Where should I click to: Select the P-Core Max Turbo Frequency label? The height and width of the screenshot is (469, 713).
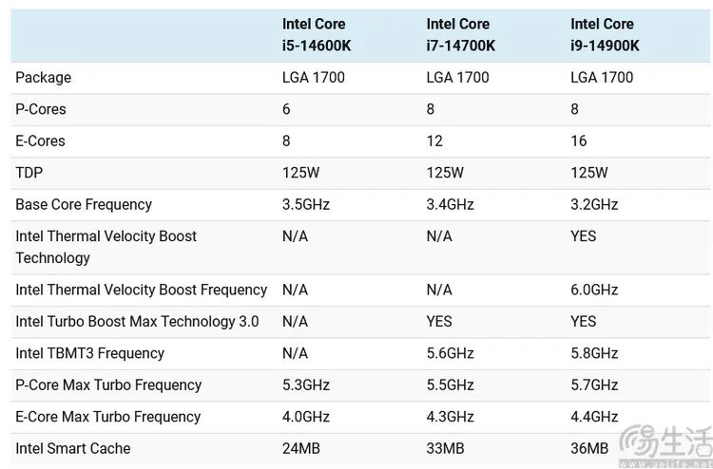(x=108, y=385)
